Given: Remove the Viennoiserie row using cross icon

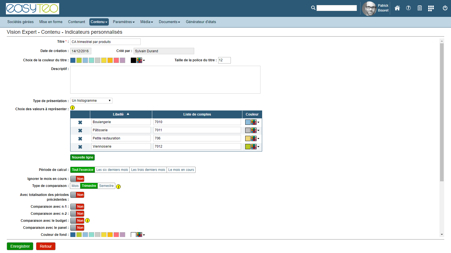Looking at the screenshot, I should coord(80,147).
